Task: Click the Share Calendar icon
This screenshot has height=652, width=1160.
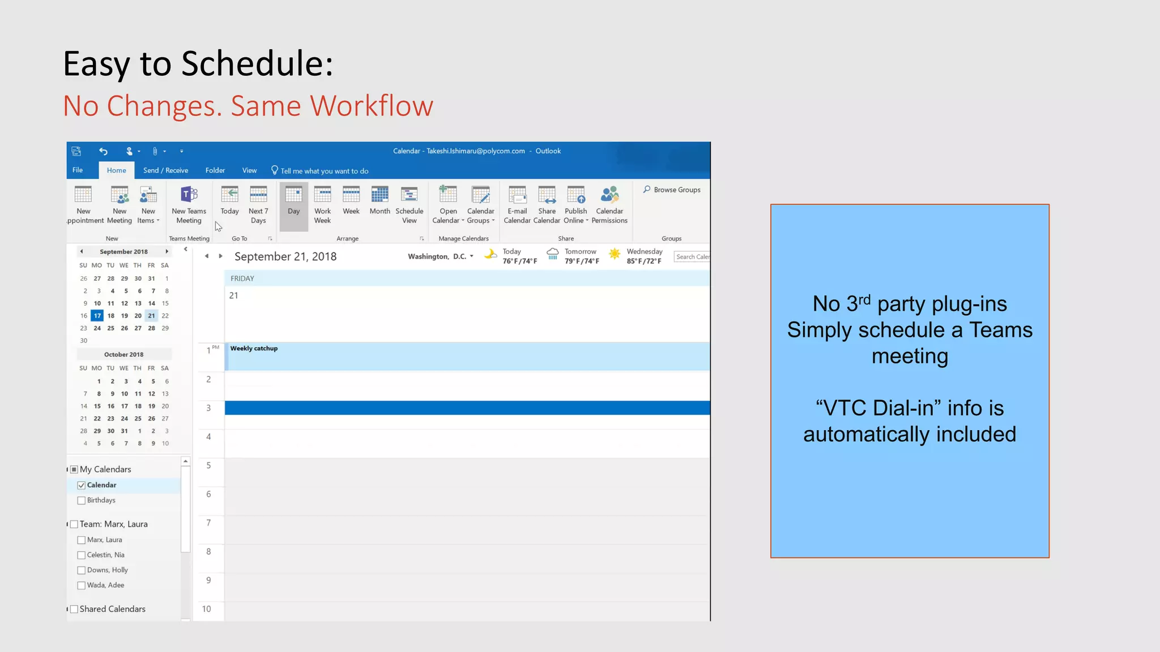Action: (x=547, y=195)
